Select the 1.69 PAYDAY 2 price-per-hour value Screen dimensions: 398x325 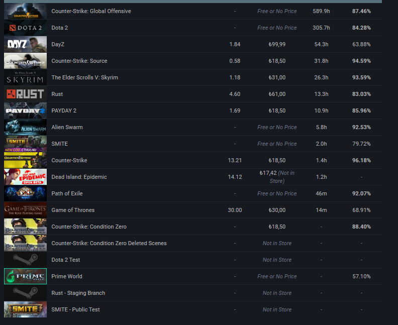click(235, 111)
